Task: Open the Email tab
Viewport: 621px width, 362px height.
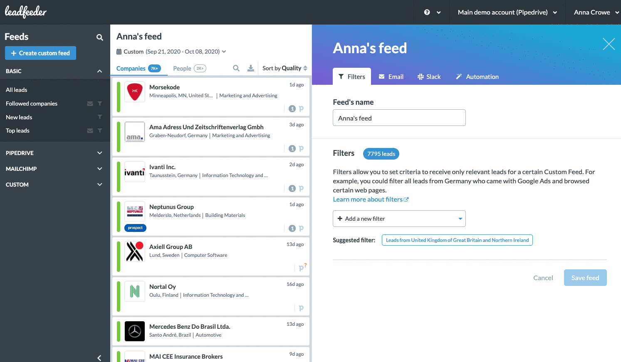Action: 391,76
